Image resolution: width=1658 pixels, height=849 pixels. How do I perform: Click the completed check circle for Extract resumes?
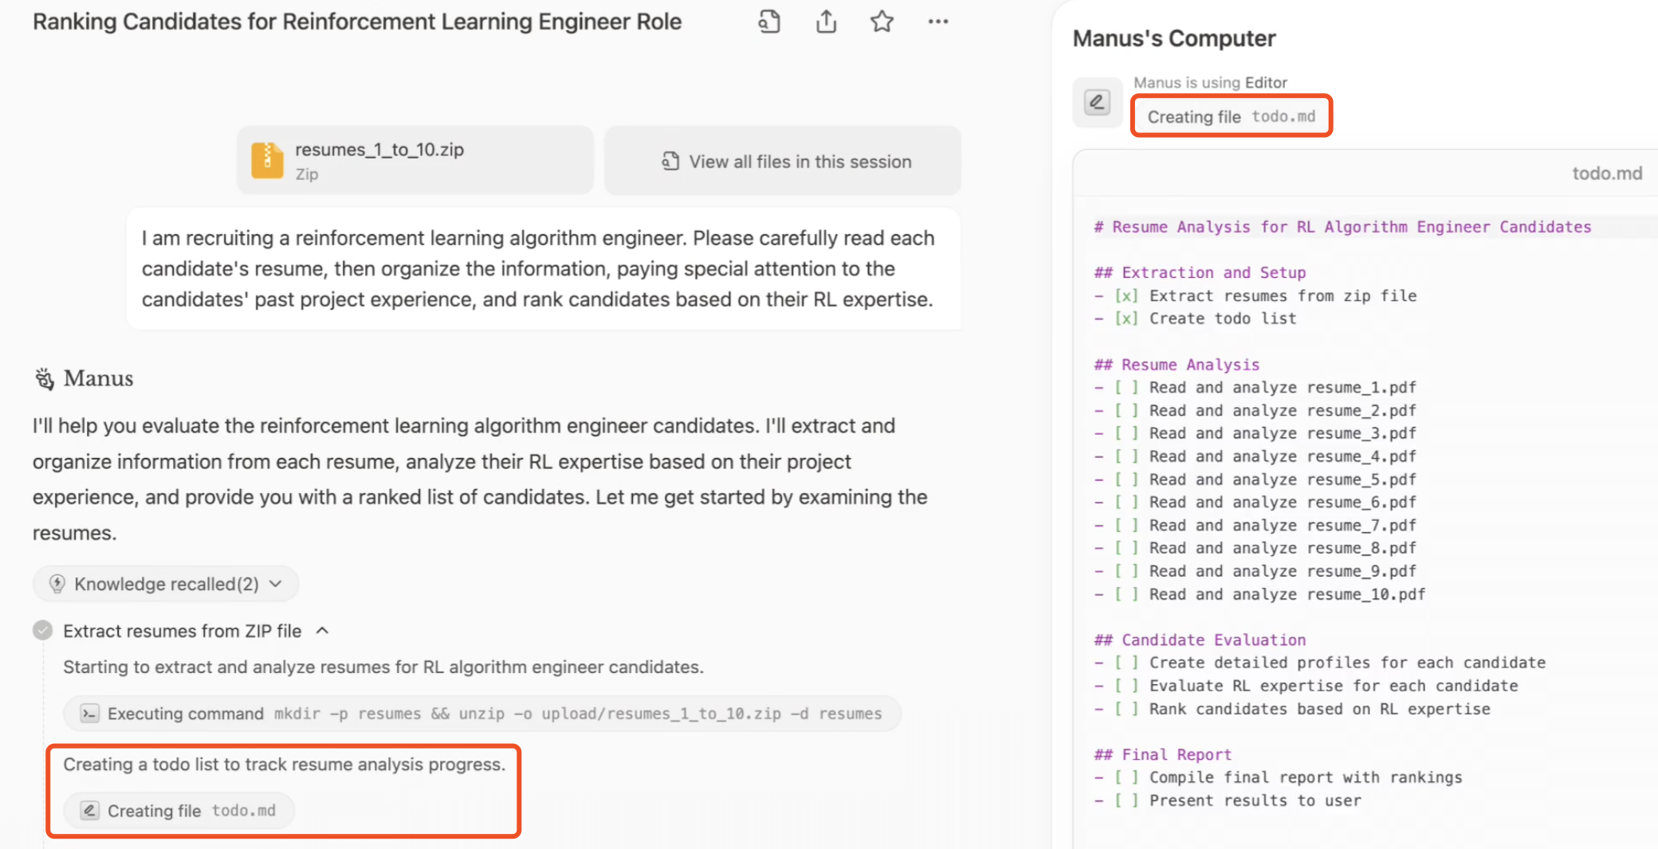click(43, 631)
